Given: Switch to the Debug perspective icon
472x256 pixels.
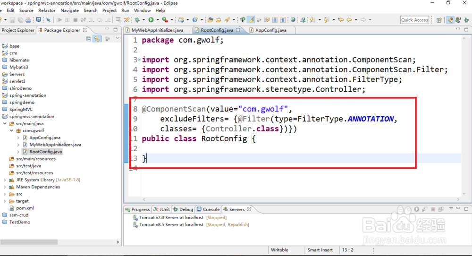Looking at the screenshot, I should point(466,20).
